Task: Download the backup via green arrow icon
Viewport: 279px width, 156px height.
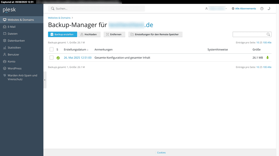Action: 267,58
